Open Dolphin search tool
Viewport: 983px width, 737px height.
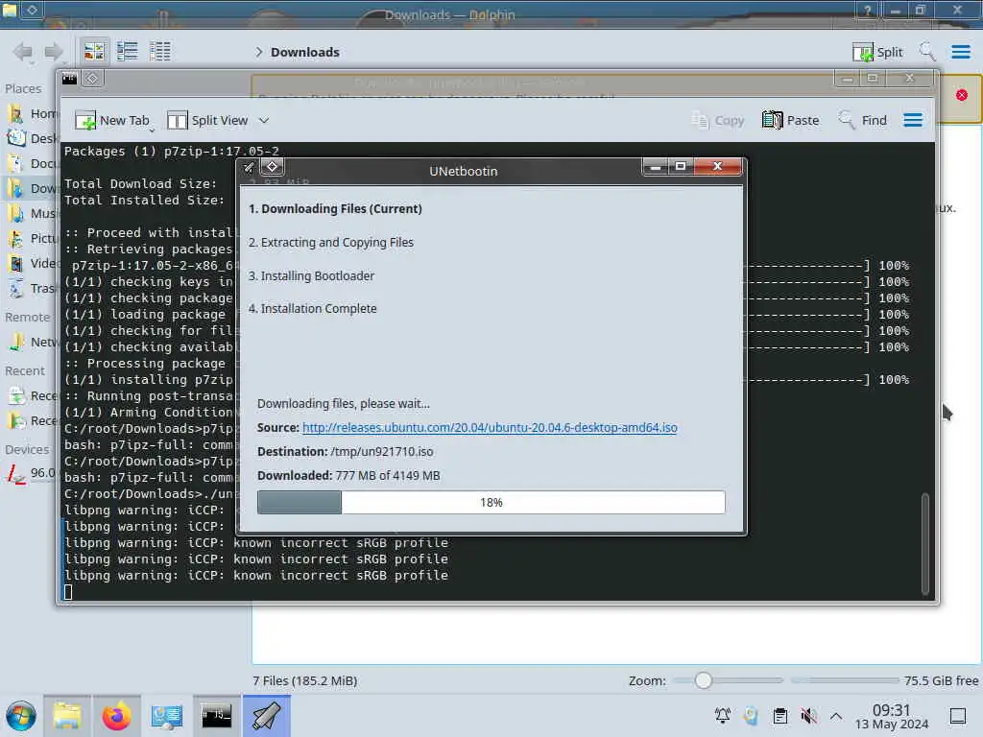927,52
